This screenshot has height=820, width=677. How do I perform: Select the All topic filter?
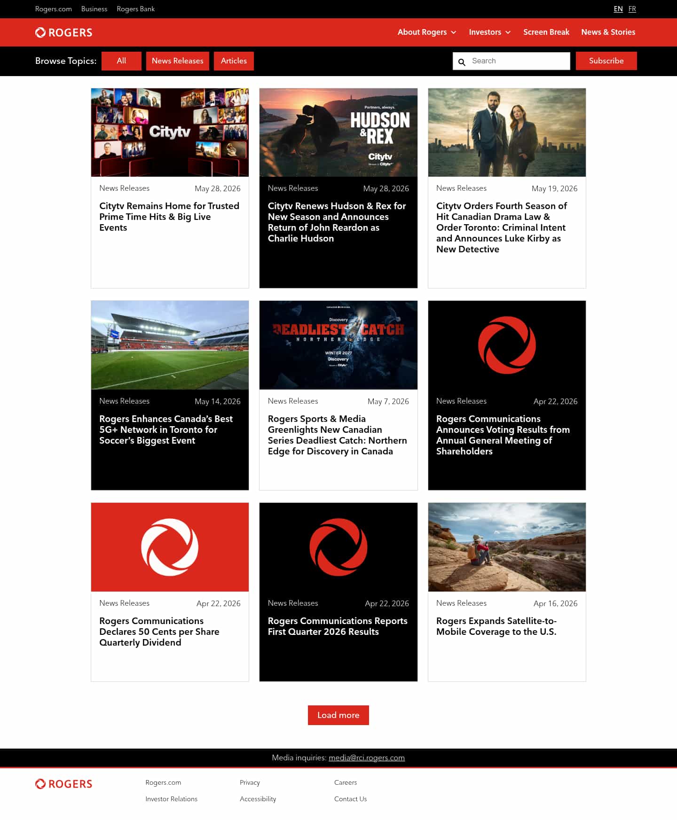tap(121, 61)
